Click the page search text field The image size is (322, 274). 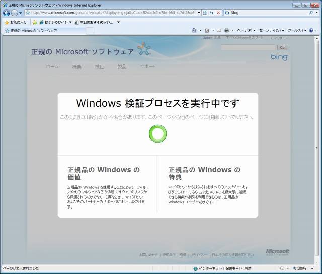pos(248,47)
